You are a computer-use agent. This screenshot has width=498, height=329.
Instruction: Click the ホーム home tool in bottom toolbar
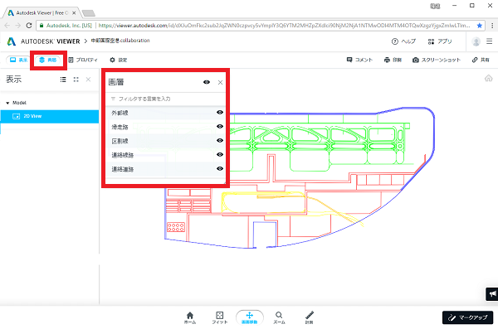(190, 317)
